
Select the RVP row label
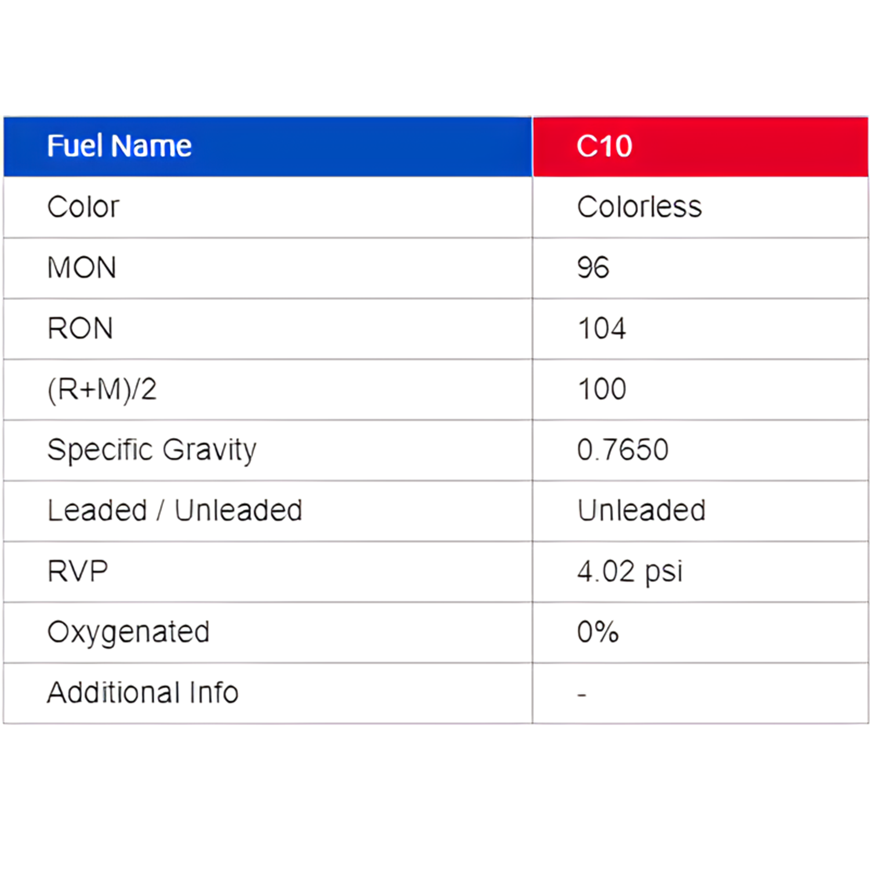point(78,572)
